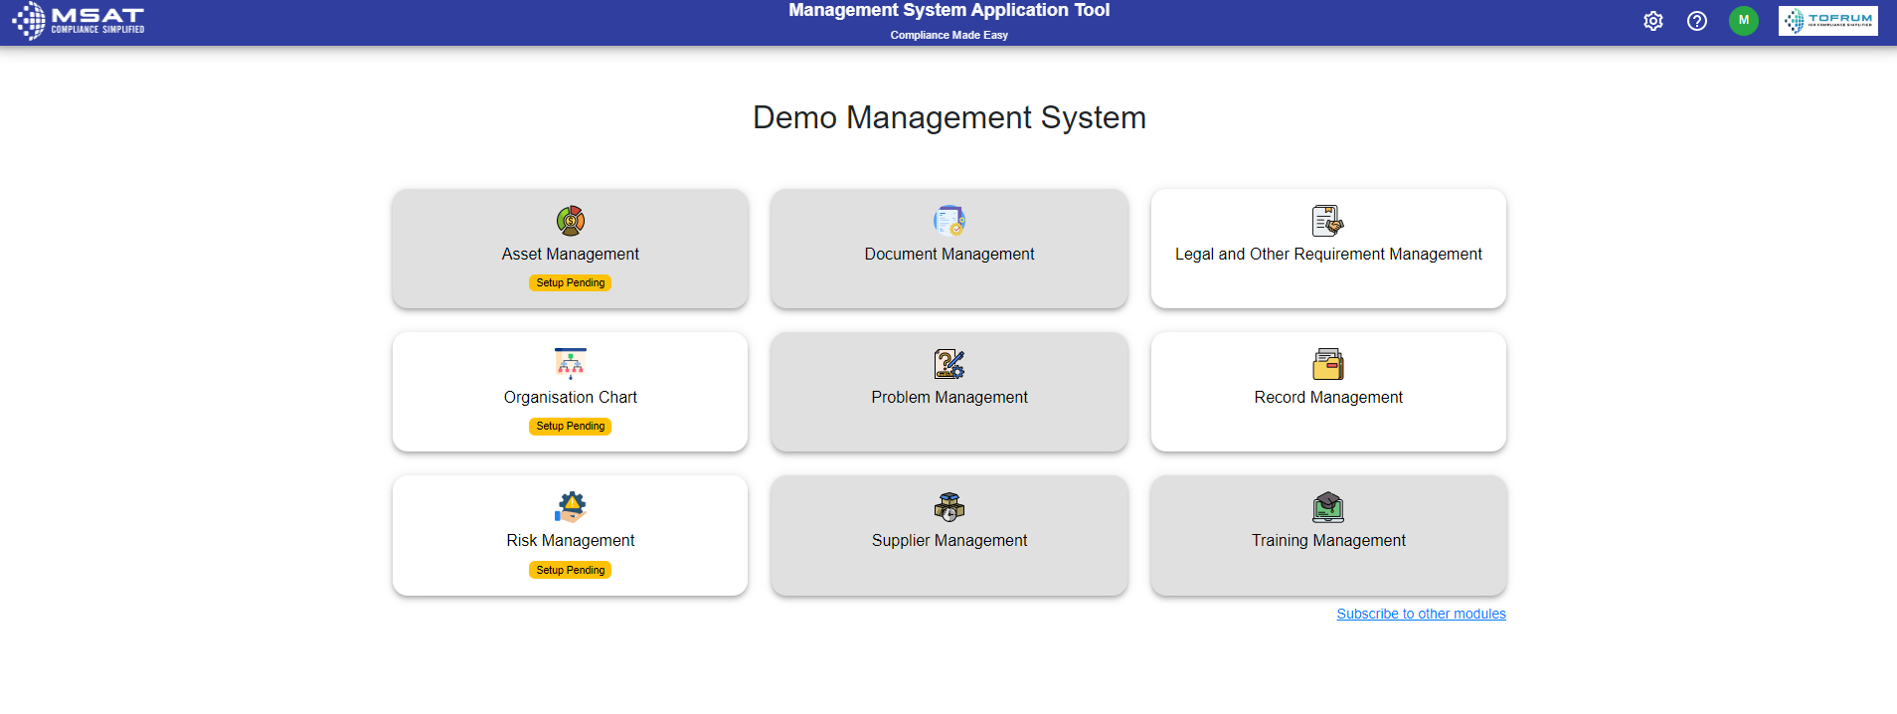Open the Problem Management icon

(948, 363)
